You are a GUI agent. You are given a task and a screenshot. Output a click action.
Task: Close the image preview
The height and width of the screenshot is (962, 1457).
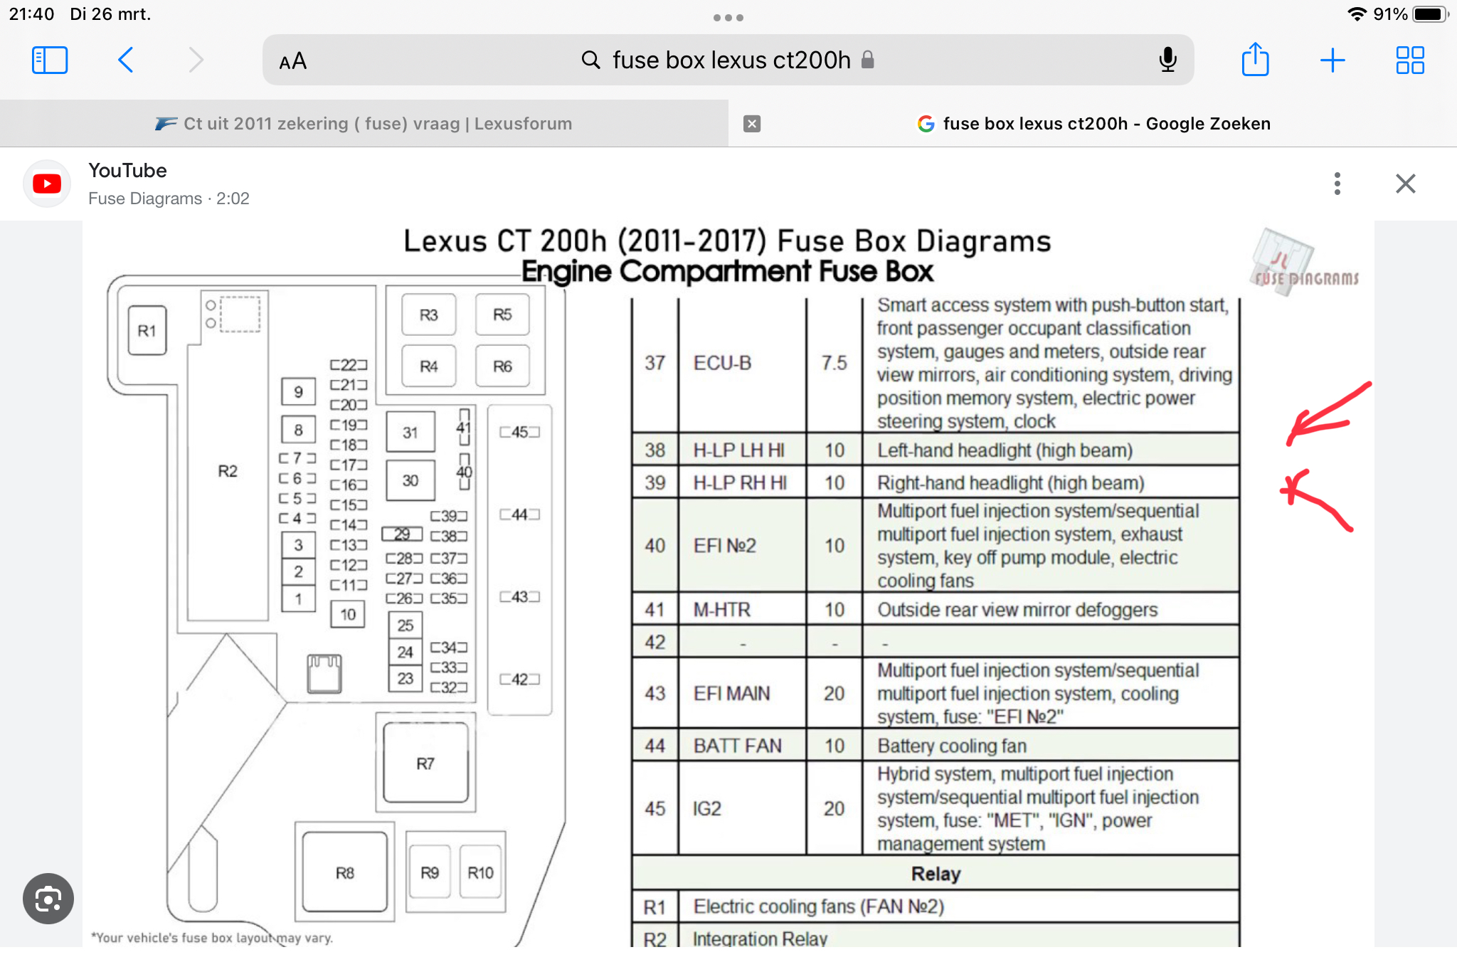pyautogui.click(x=1405, y=184)
